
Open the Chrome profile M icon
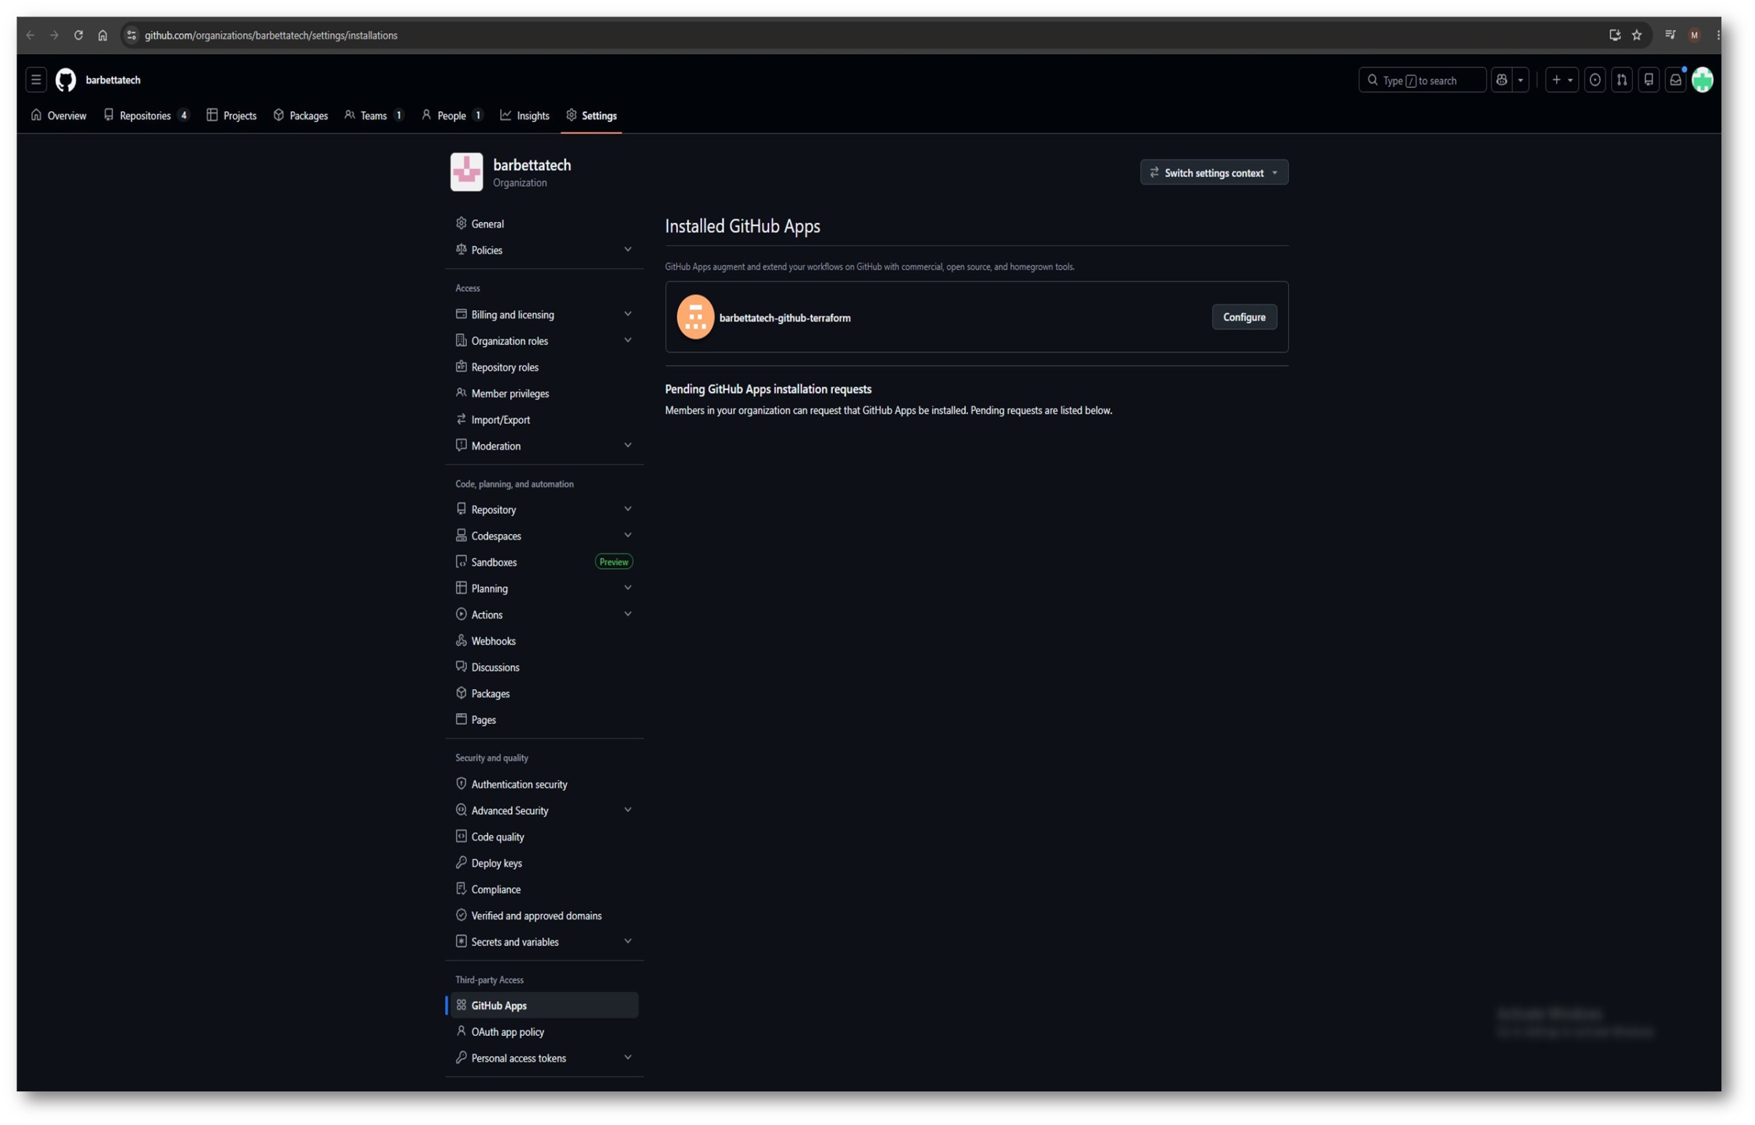pyautogui.click(x=1695, y=35)
